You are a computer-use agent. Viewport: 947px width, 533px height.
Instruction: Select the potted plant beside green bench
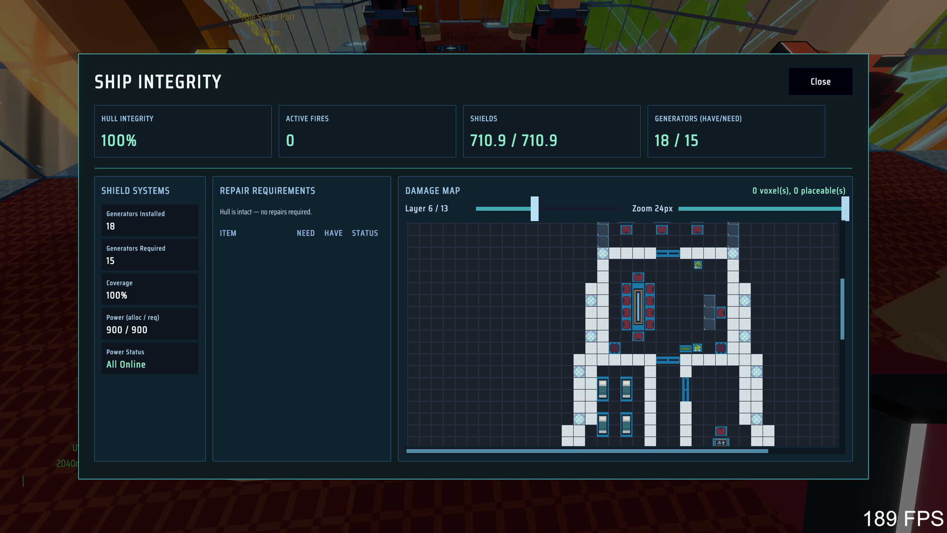pyautogui.click(x=697, y=348)
